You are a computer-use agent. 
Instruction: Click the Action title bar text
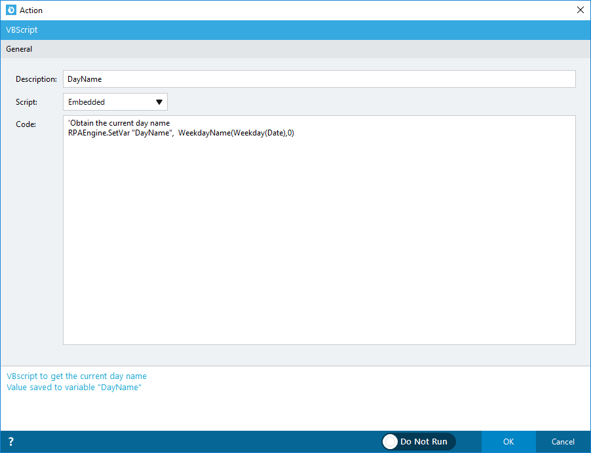(x=31, y=10)
